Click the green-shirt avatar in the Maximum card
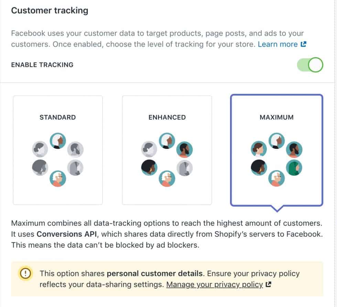This screenshot has width=337, height=307. click(295, 167)
